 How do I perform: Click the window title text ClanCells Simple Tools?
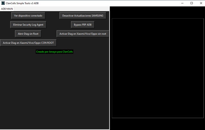click(22, 3)
